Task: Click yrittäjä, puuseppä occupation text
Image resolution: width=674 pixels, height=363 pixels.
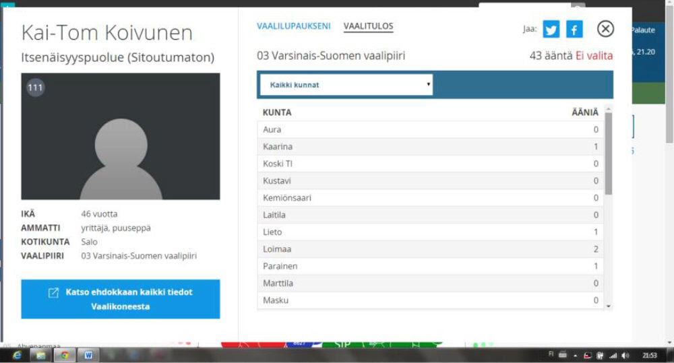Action: coord(116,228)
